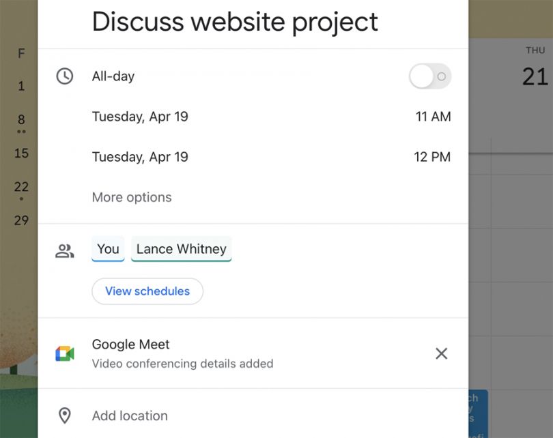Viewport: 553px width, 438px height.
Task: Click the Google Meet camera icon
Action: (65, 353)
